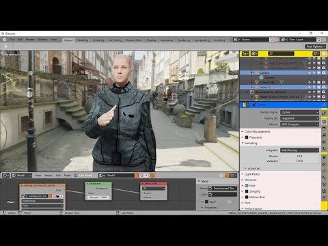The image size is (328, 246).
Task: Click the new view layer icon beside View Layer
Action: 319,40
